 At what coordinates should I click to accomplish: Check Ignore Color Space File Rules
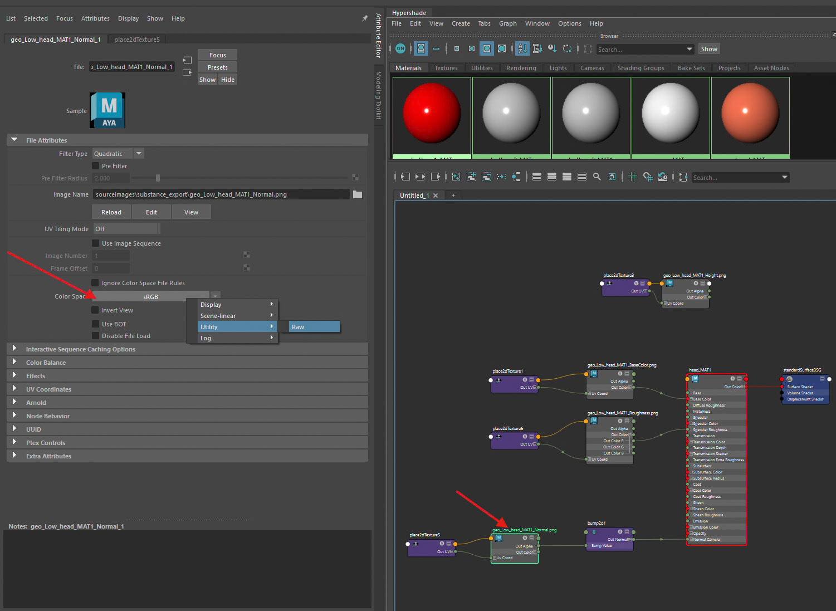tap(95, 283)
